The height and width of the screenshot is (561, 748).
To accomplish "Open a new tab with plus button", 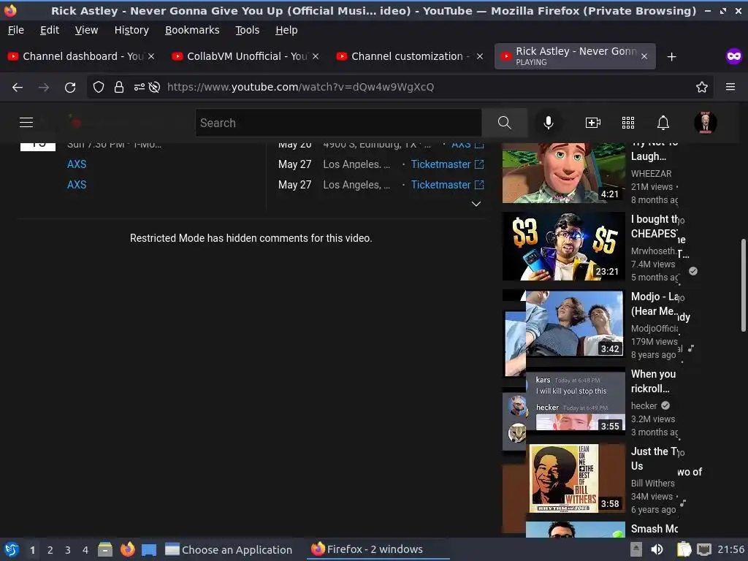I will tap(672, 57).
